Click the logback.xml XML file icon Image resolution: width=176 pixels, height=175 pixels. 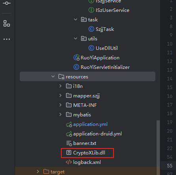tap(69, 162)
